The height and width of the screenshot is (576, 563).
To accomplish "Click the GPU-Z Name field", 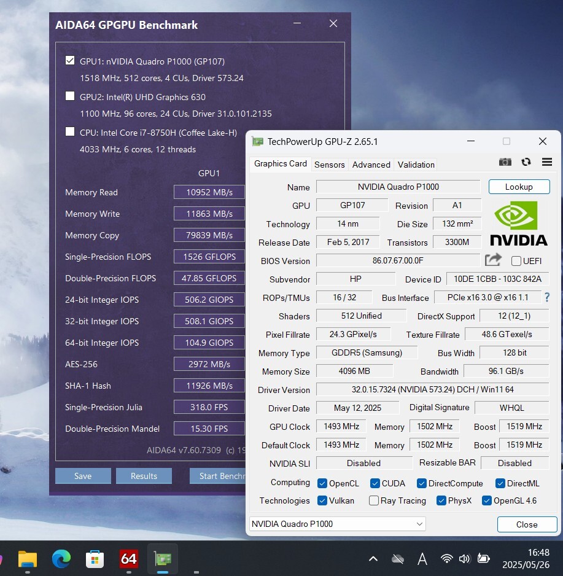I will [x=398, y=187].
